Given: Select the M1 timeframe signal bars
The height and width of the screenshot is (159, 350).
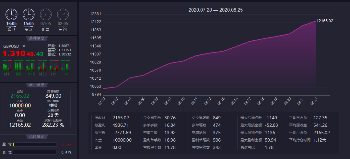Looking at the screenshot, I should coord(7,66).
